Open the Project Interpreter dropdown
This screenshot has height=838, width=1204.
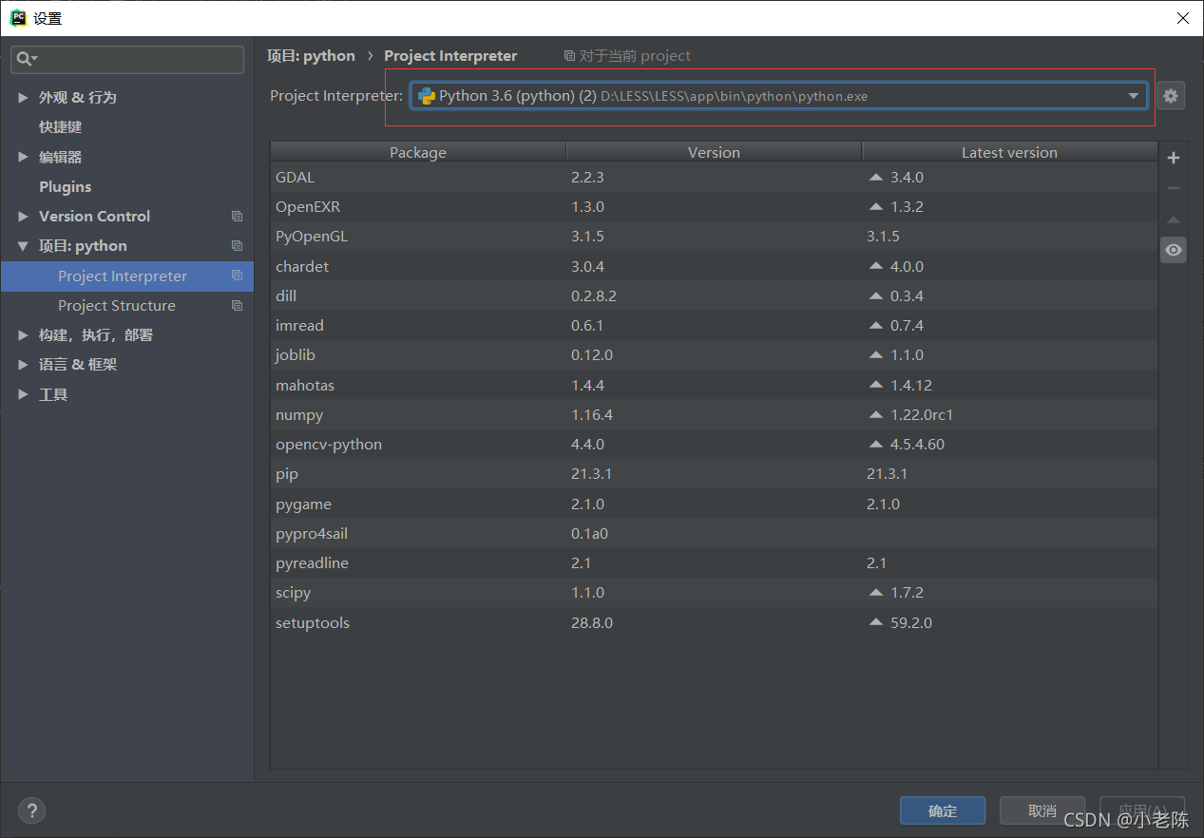(1133, 95)
